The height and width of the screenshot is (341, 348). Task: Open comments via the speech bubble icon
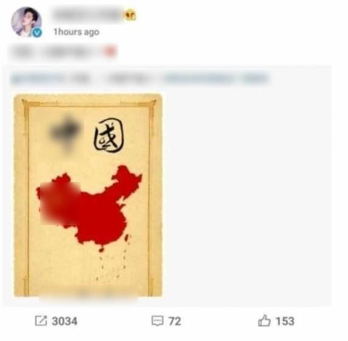[x=157, y=321]
